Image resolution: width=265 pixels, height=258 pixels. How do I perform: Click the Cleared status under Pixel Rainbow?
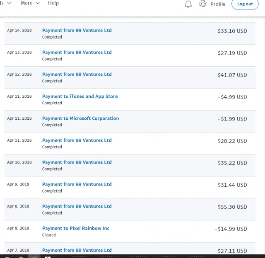49,235
